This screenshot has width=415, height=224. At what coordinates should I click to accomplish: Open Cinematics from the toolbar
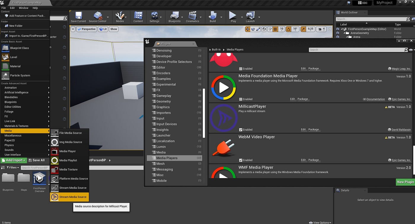[193, 17]
